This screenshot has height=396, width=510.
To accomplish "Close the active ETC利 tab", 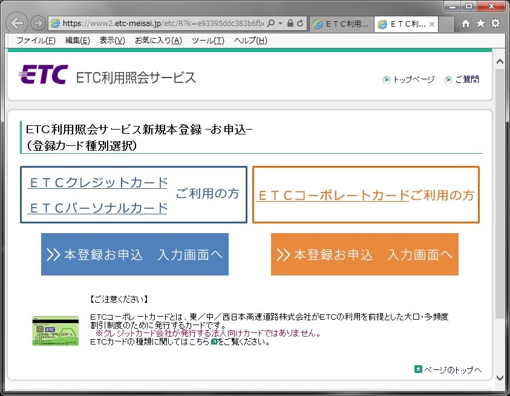I will coord(432,24).
